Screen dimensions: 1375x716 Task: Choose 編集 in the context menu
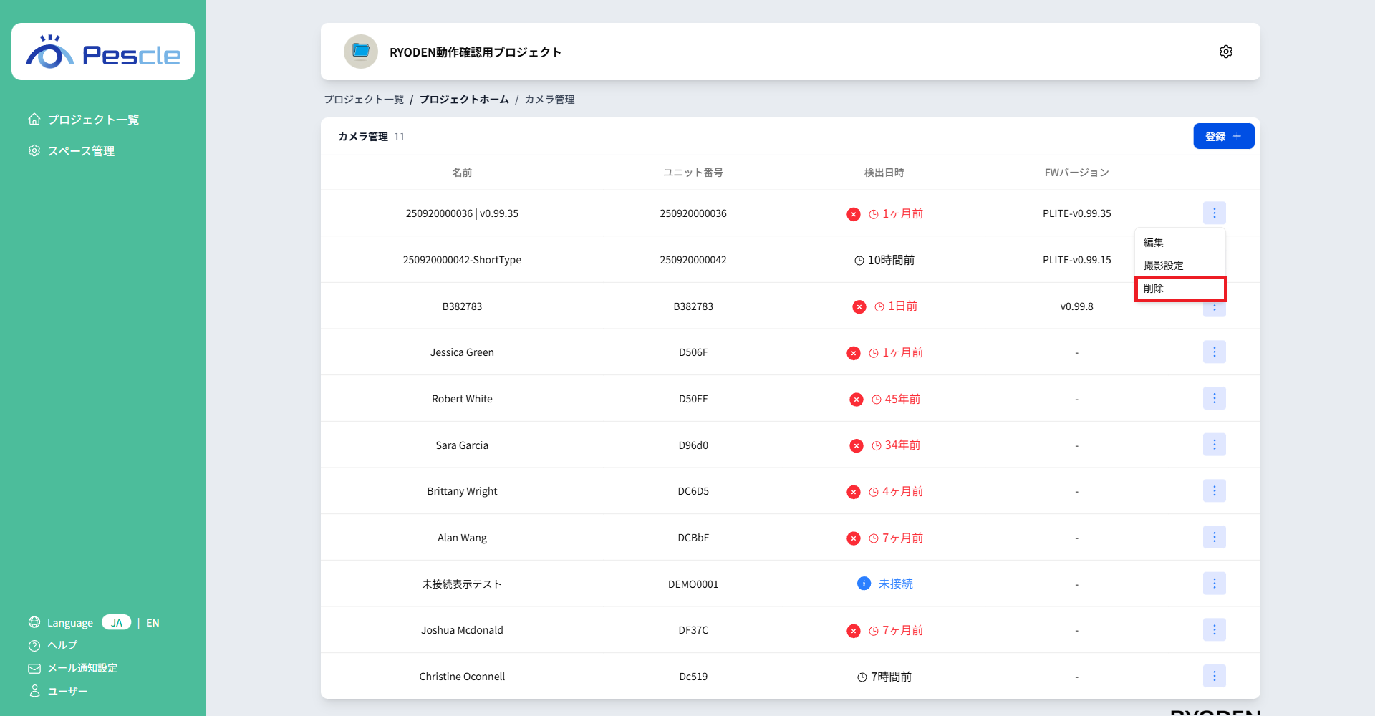(1154, 243)
